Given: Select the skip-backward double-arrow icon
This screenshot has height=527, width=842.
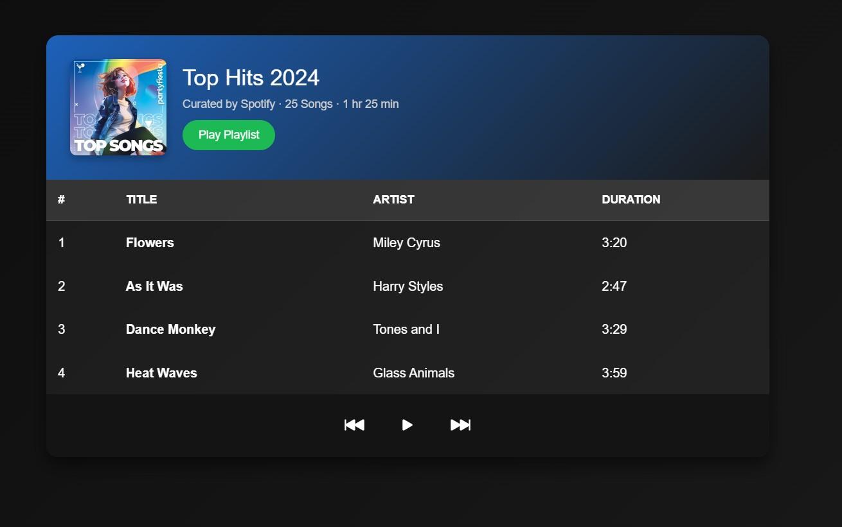Looking at the screenshot, I should (x=354, y=424).
